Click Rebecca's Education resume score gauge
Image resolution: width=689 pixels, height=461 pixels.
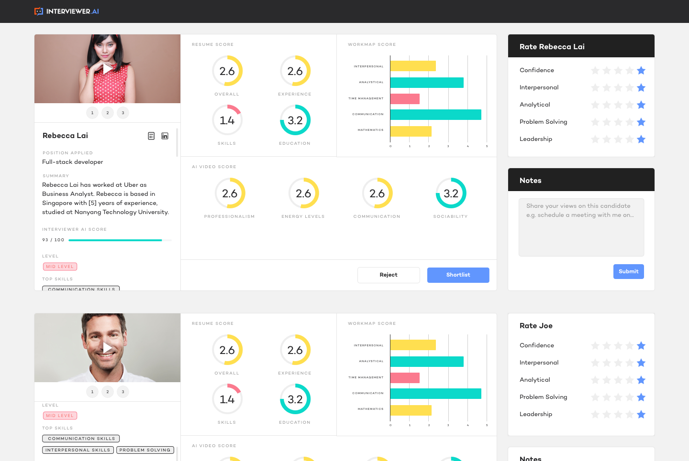click(295, 120)
